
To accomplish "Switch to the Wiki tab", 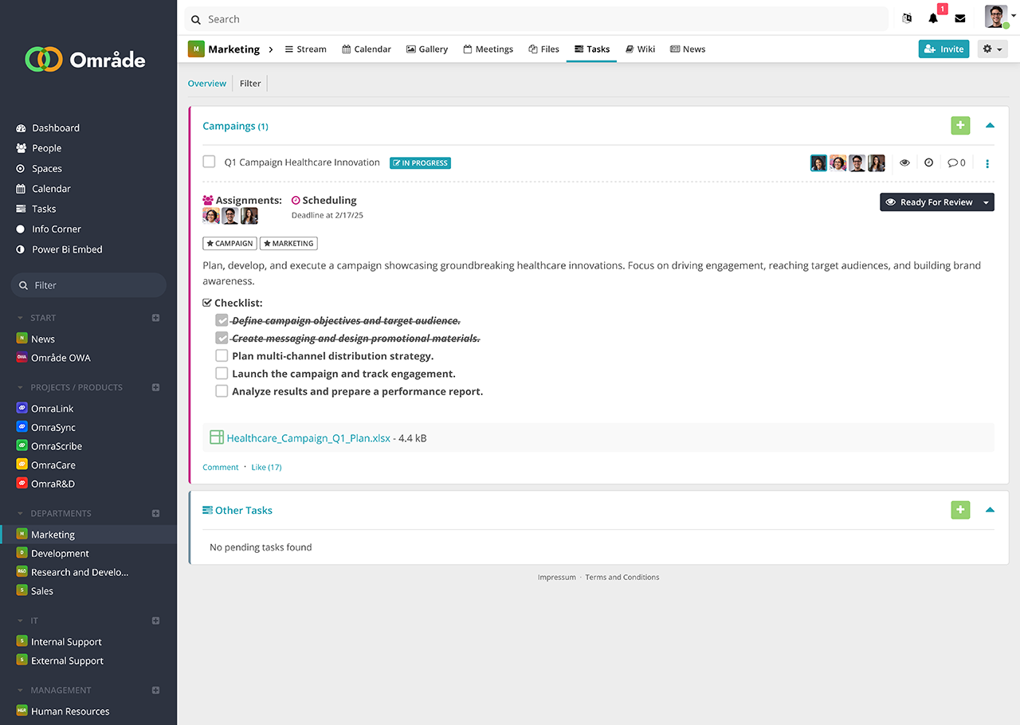I will click(640, 49).
